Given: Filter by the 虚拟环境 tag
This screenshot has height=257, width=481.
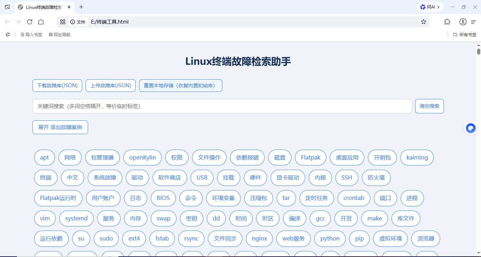Looking at the screenshot, I should click(390, 239).
